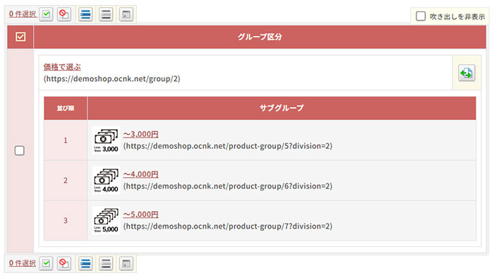Click the top window layout icon
Screen dimensions: 494x278
126,14
